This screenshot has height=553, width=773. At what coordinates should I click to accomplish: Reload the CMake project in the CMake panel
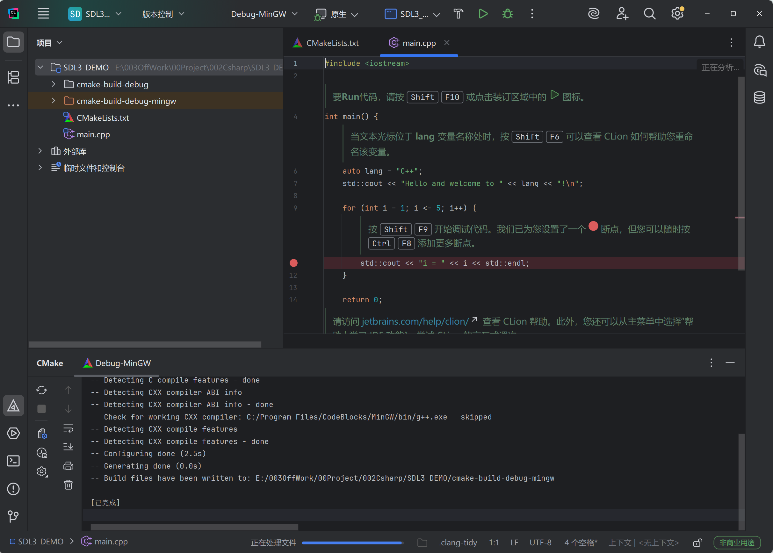click(x=41, y=390)
